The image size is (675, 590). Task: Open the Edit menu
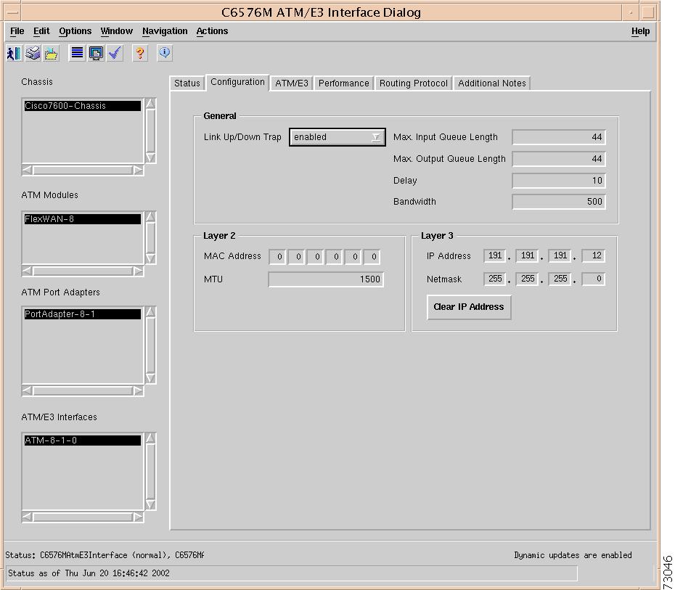click(x=41, y=31)
